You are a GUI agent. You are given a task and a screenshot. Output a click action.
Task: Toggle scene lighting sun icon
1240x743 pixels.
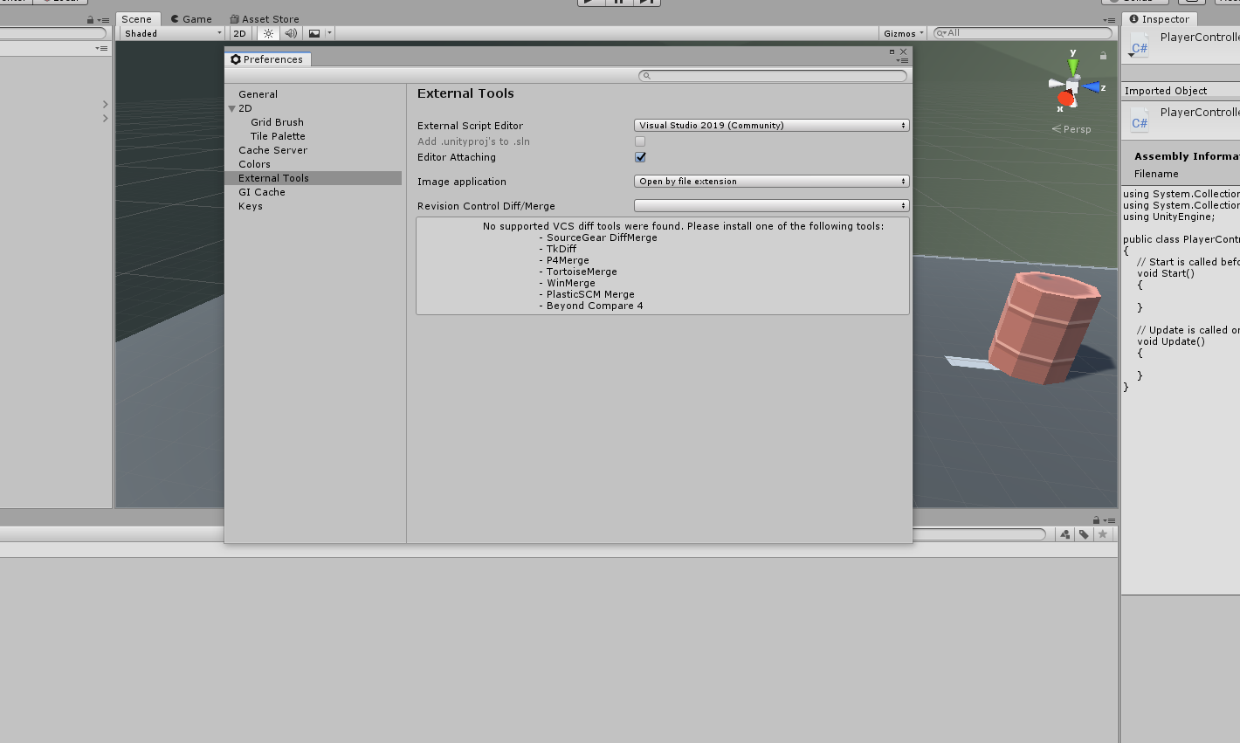tap(268, 33)
